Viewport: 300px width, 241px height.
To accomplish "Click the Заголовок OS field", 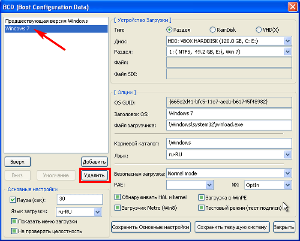I will tap(229, 114).
